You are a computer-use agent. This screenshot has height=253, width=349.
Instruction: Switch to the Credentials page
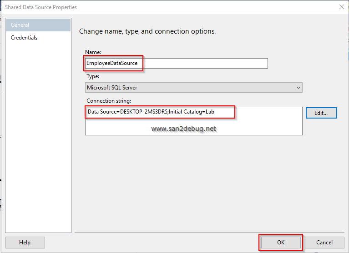(x=24, y=38)
